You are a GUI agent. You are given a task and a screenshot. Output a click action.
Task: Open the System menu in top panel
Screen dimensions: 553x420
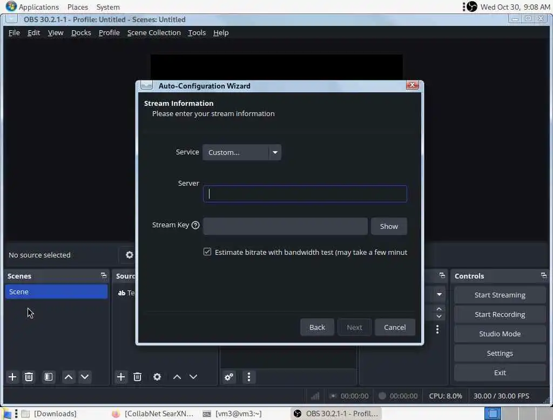[108, 7]
